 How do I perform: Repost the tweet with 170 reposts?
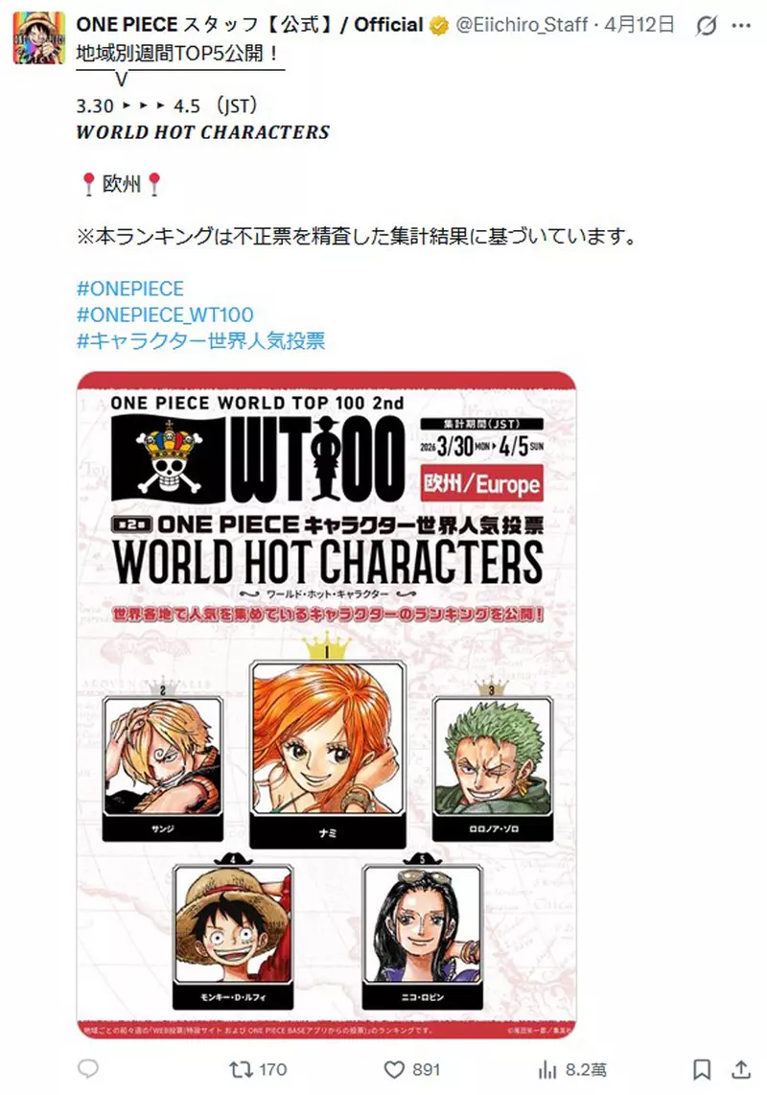(x=258, y=1069)
